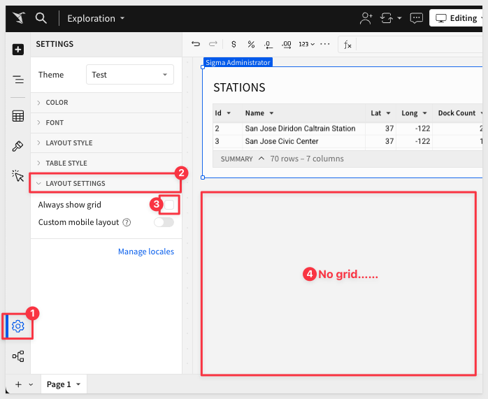Expand the COLOR section
Viewport: 488px width, 399px height.
pos(57,103)
